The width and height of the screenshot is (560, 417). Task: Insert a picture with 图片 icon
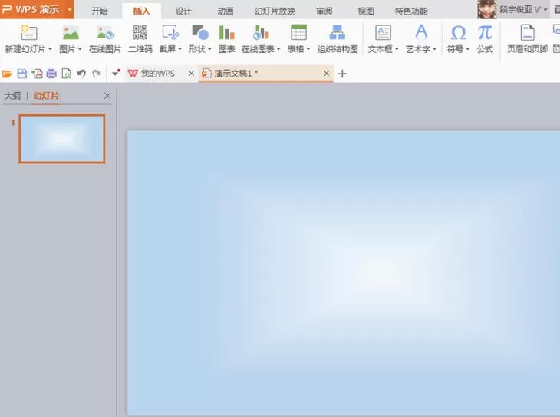point(71,32)
